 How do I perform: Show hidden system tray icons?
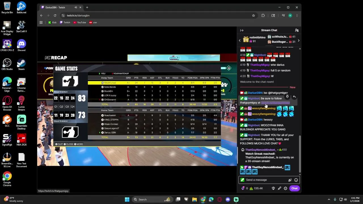(329, 199)
